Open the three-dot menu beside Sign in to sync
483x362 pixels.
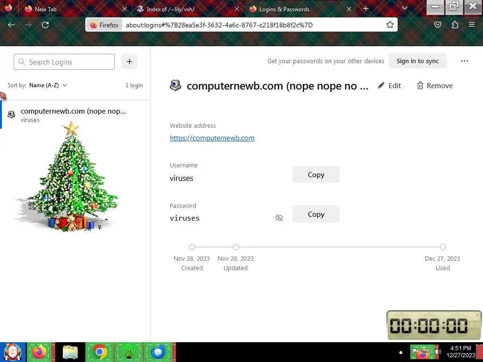tap(465, 61)
